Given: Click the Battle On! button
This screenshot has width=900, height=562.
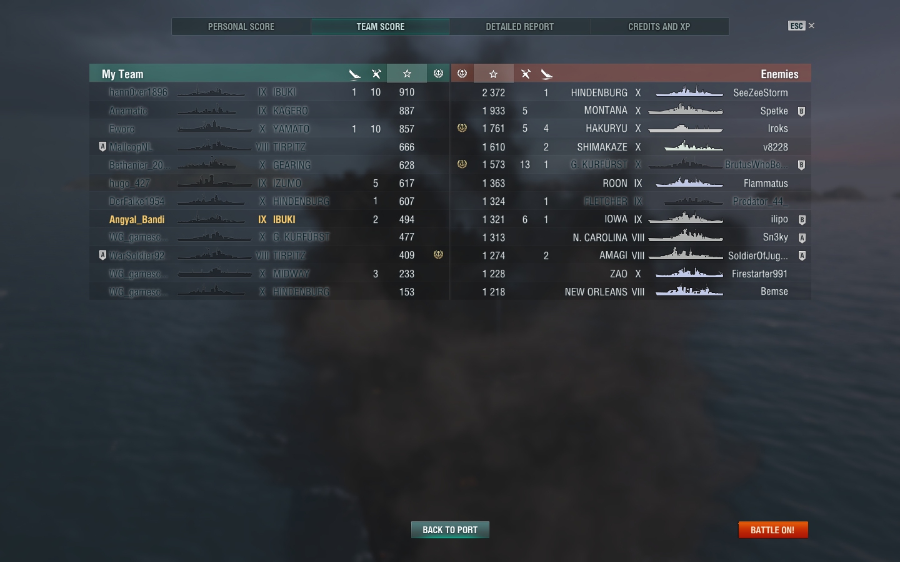Looking at the screenshot, I should [773, 530].
